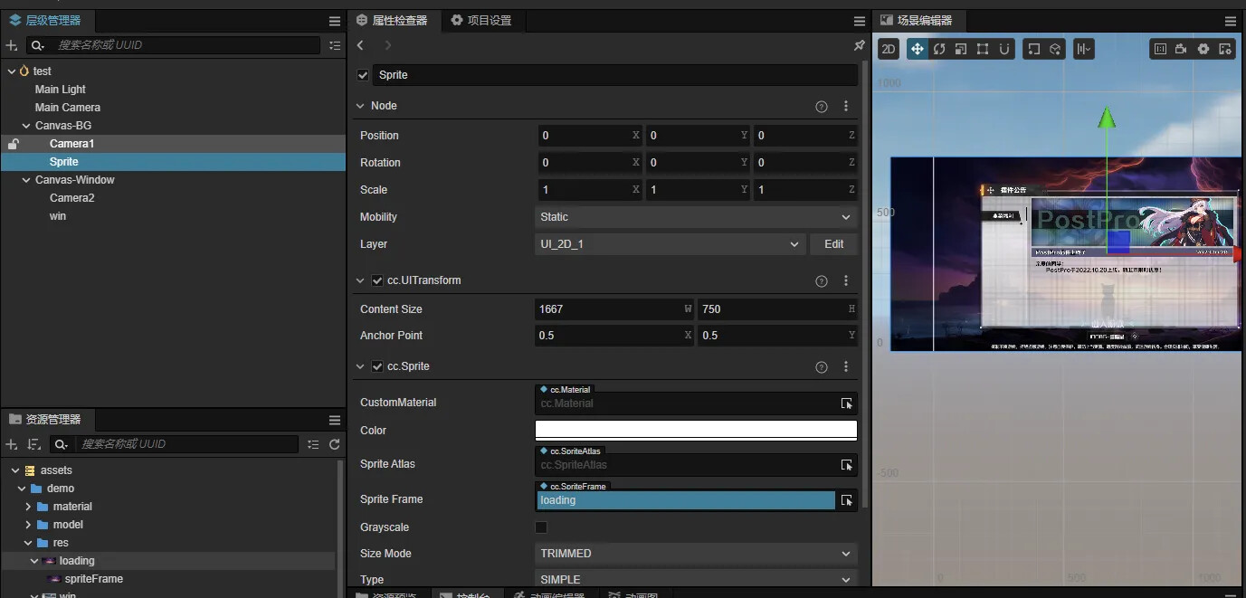Go forward in inspector history
The width and height of the screenshot is (1246, 598).
388,45
